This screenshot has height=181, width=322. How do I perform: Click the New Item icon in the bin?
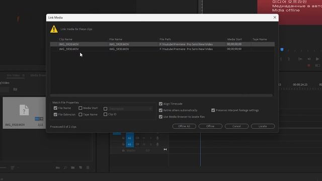click(x=80, y=167)
